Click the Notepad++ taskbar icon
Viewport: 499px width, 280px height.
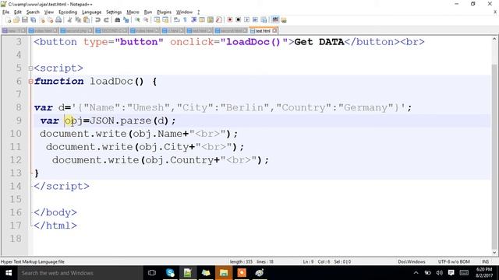click(187, 273)
